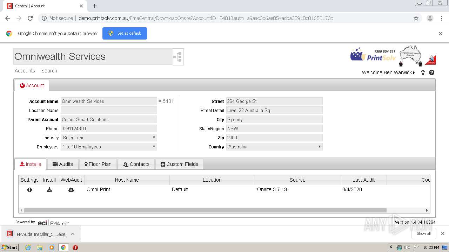Dismiss the default browser notification bar
The width and height of the screenshot is (449, 252).
[441, 34]
